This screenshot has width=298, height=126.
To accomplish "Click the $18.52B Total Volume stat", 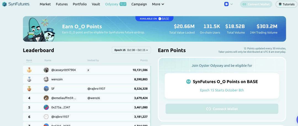I will point(235,29).
